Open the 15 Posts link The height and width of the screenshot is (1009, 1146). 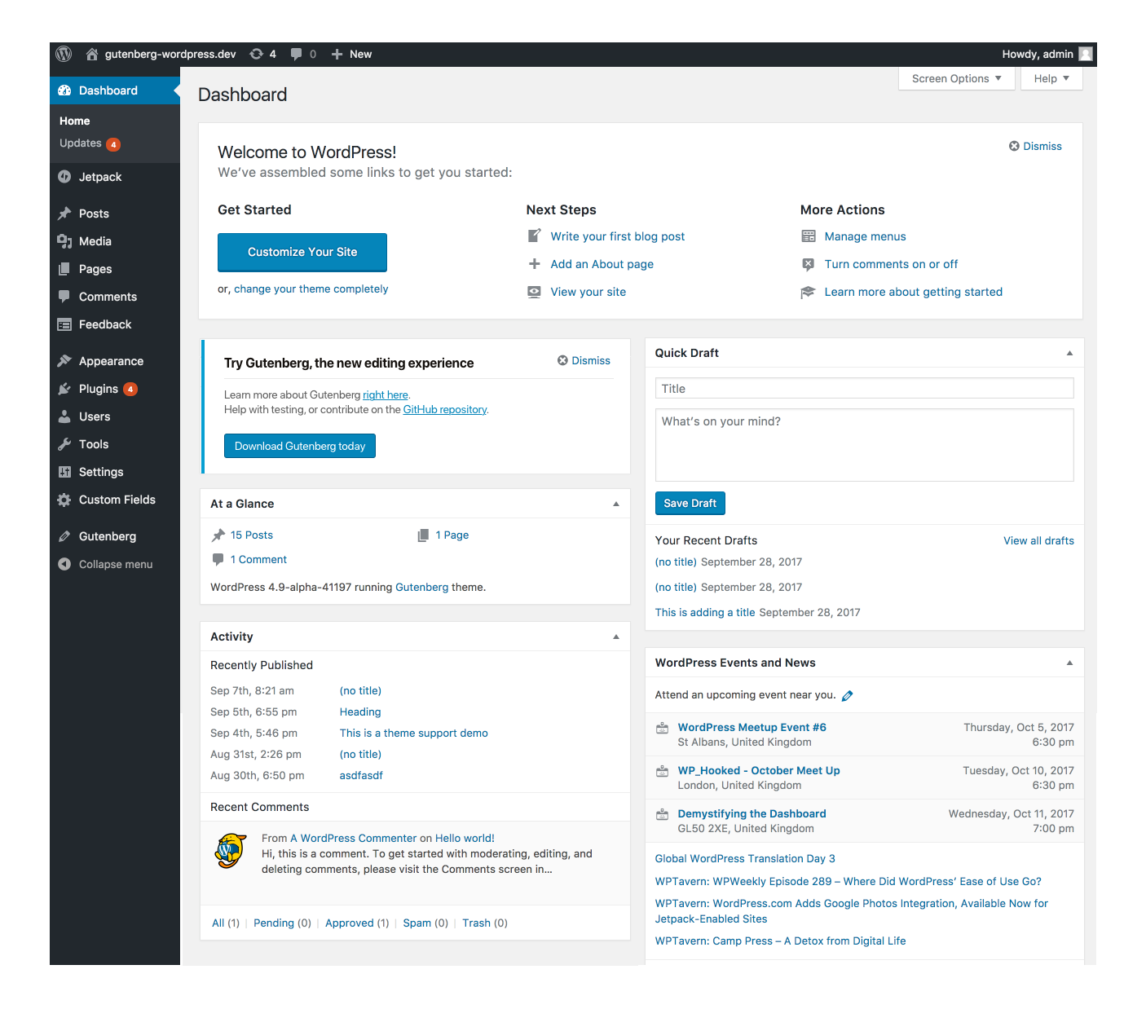pyautogui.click(x=252, y=535)
